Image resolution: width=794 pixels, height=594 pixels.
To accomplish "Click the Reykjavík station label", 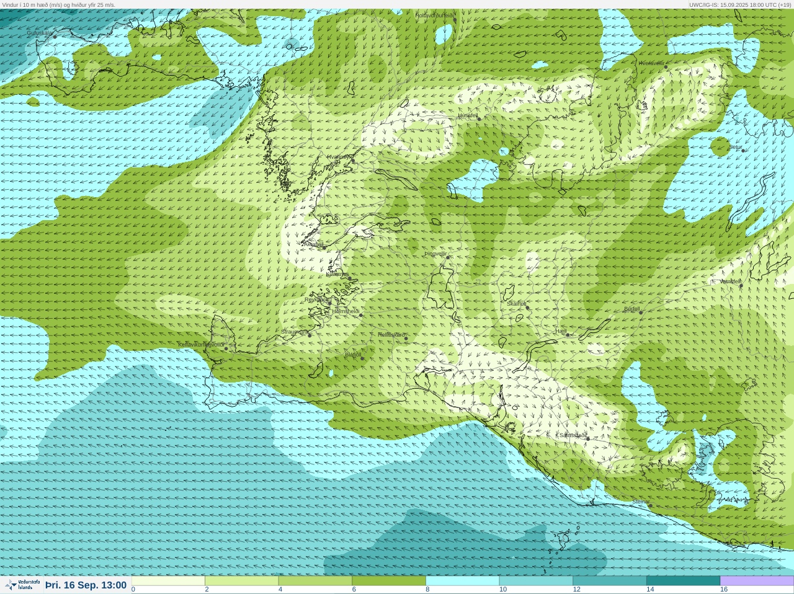I will tap(316, 299).
